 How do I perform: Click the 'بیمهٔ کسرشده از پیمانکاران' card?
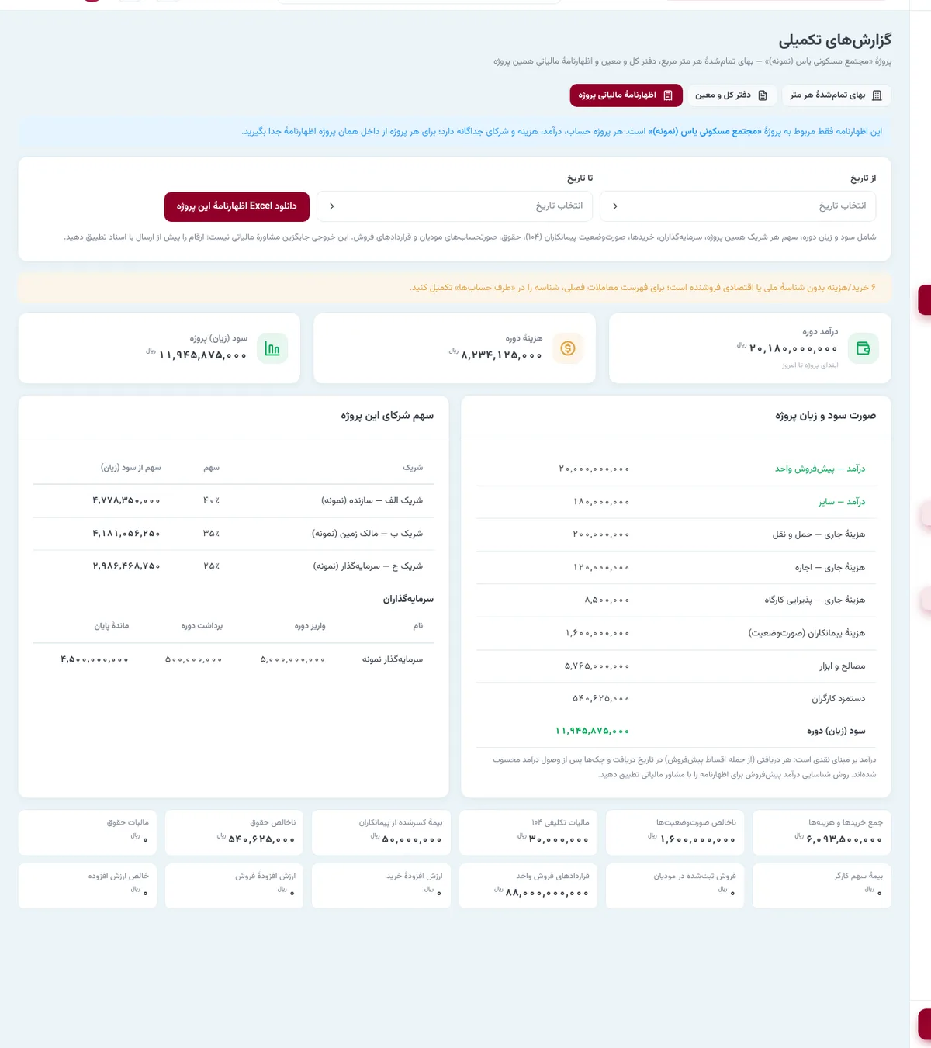click(x=381, y=832)
